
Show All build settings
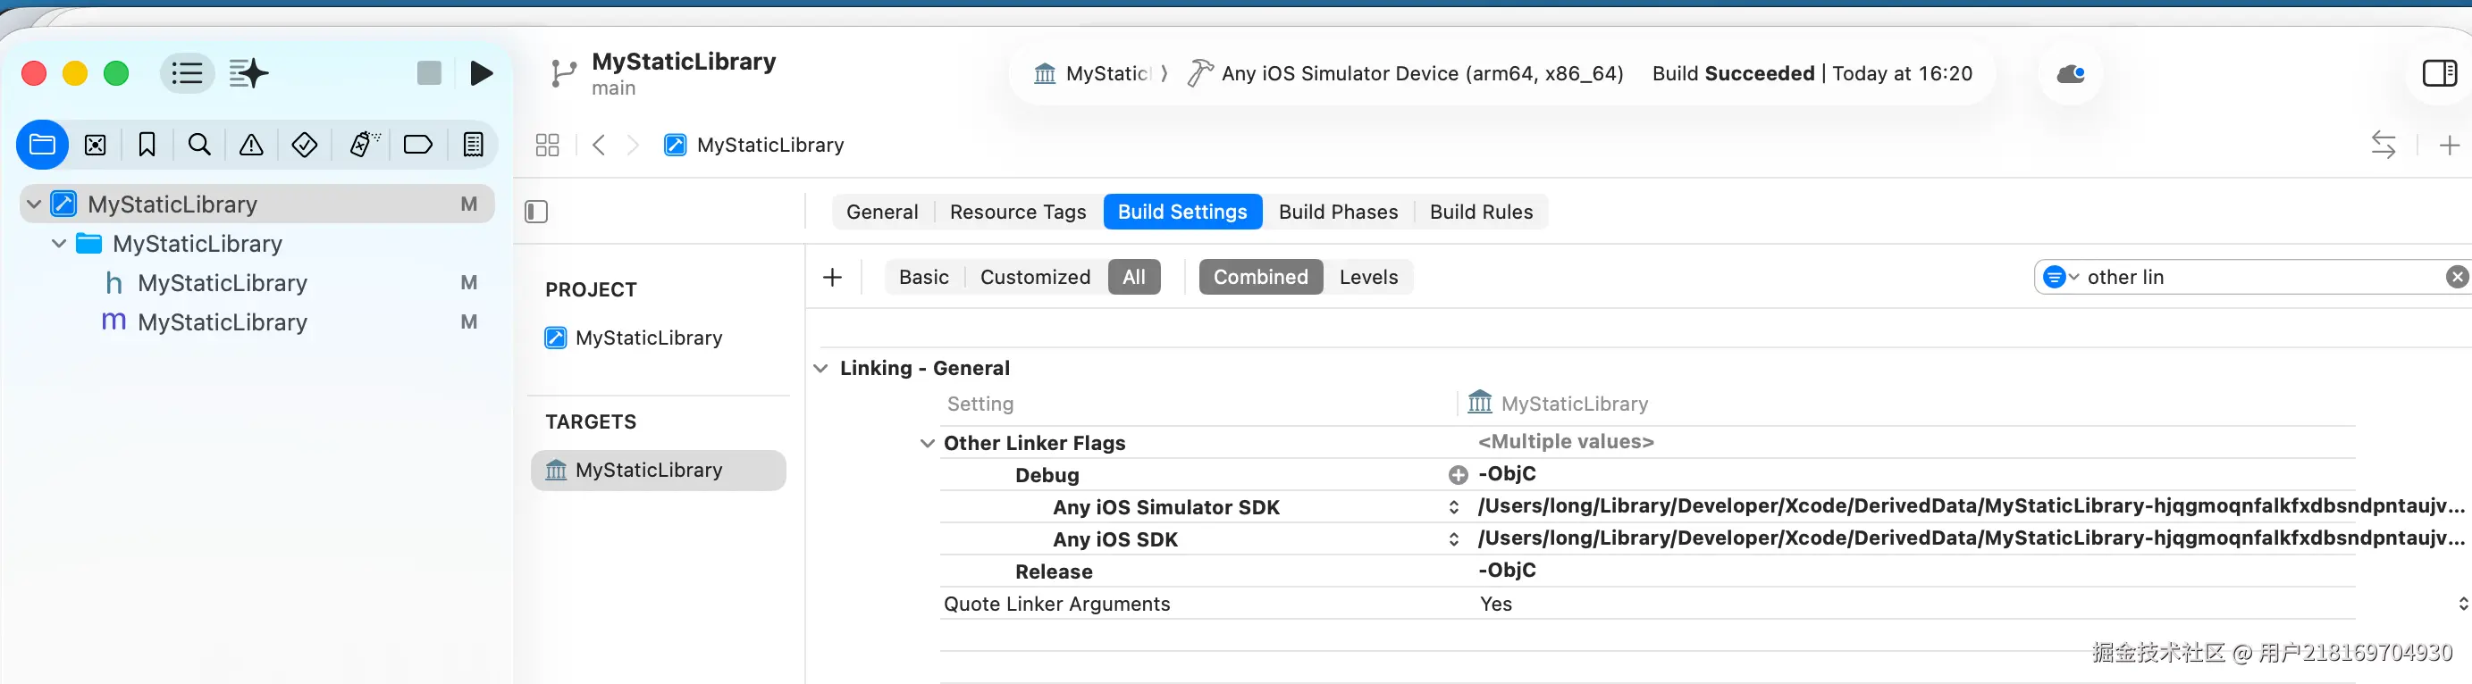[1134, 277]
